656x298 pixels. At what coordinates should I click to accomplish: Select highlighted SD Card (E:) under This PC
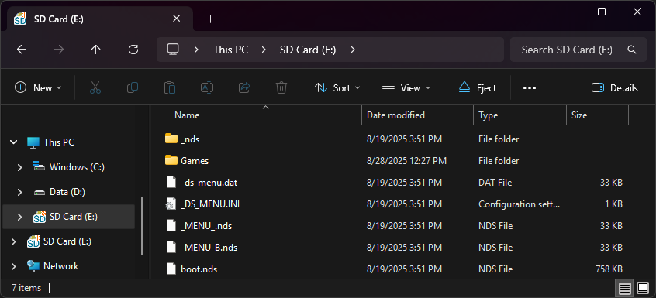click(x=68, y=217)
